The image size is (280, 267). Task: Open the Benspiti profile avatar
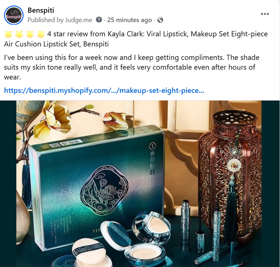click(x=14, y=15)
